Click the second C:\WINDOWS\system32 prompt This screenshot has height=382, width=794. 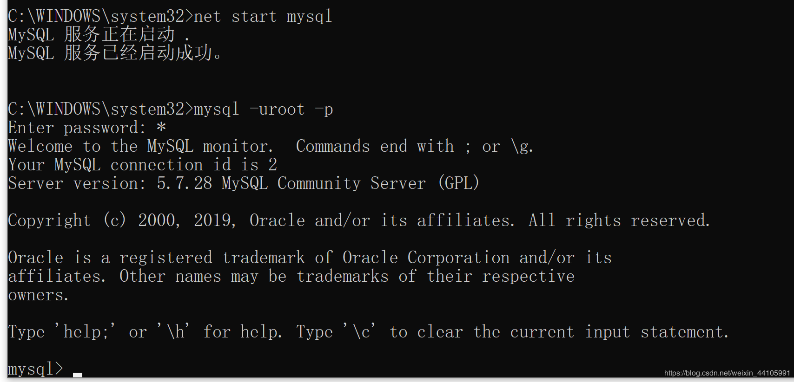coord(100,110)
